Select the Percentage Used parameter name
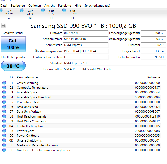 coord(28,102)
